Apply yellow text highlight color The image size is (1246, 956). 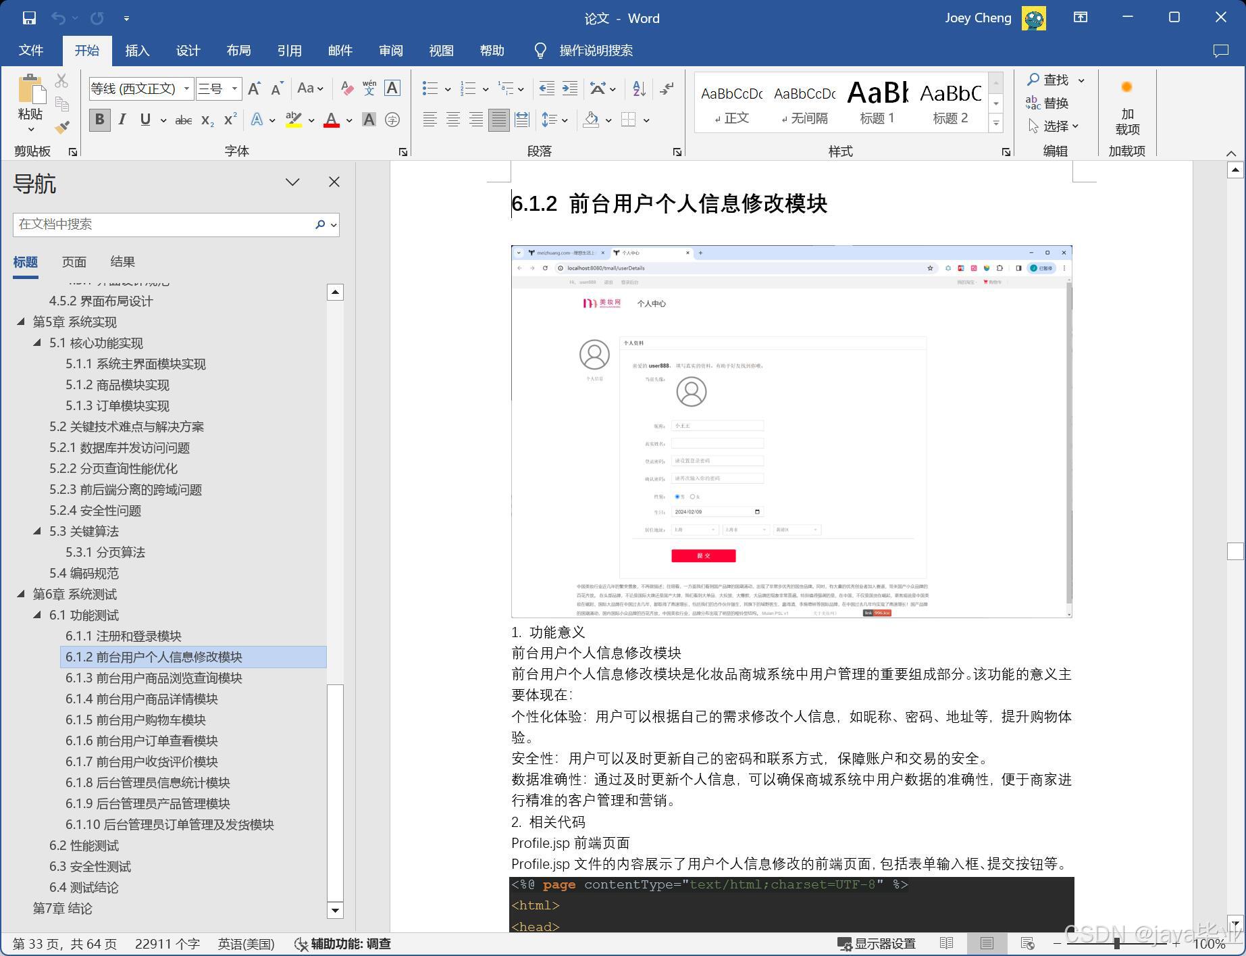293,120
